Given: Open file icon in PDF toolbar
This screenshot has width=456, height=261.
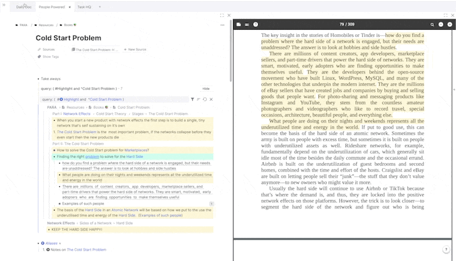Looking at the screenshot, I should click(x=239, y=25).
